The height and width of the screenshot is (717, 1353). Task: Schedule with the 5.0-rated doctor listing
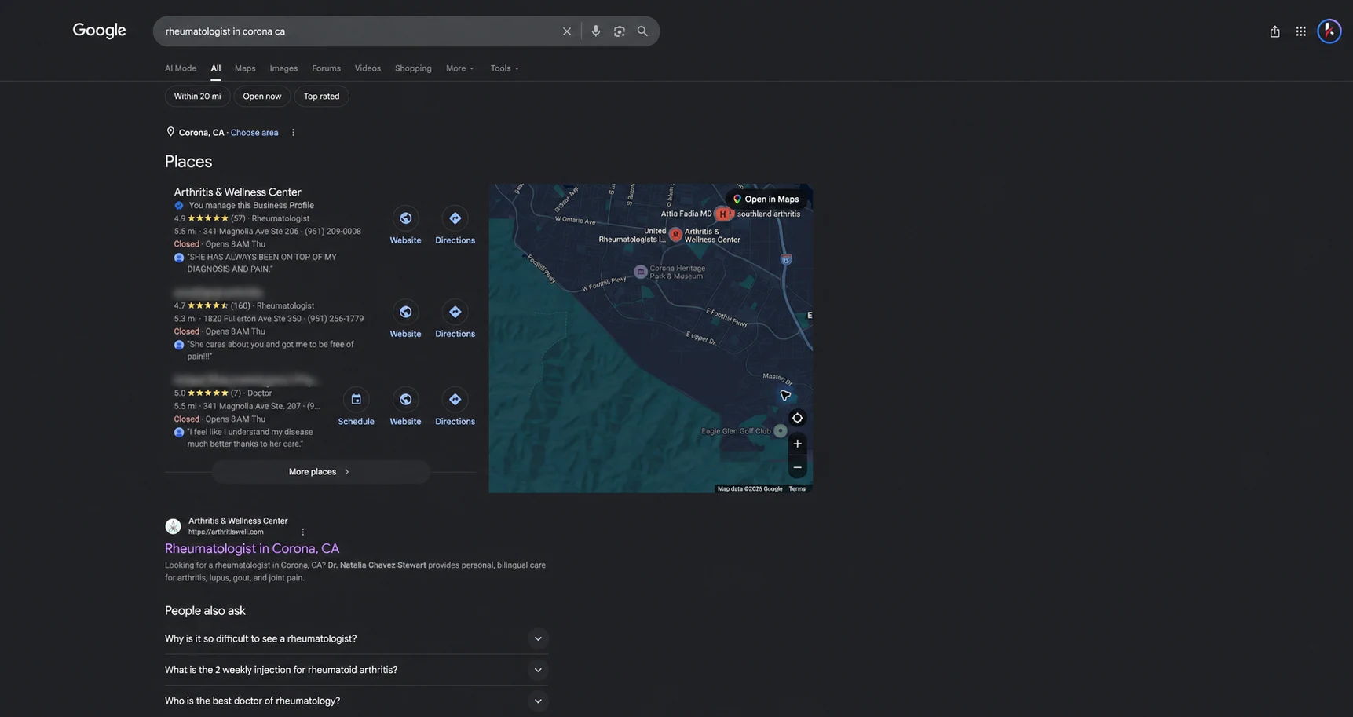tap(356, 407)
